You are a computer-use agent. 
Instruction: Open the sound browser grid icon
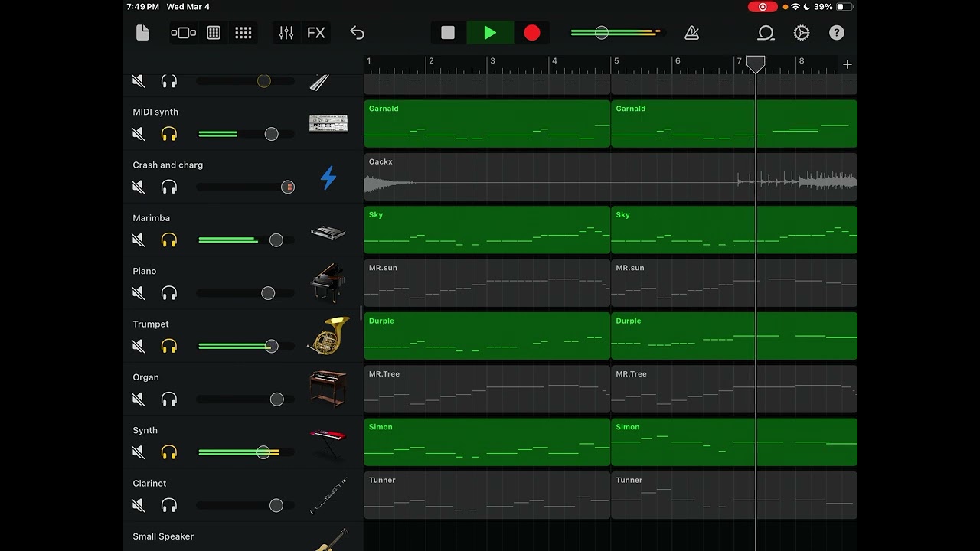tap(243, 33)
